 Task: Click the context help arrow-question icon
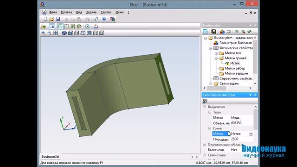[96, 19]
